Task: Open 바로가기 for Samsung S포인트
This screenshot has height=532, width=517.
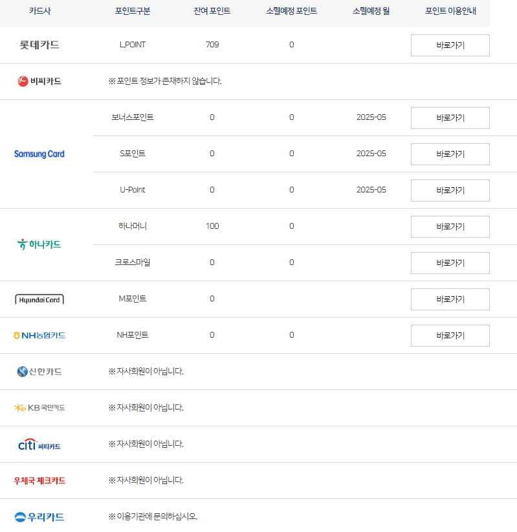Action: pos(450,154)
